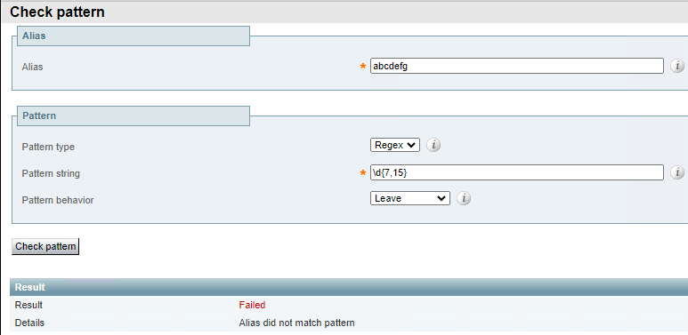
Task: Focus the Alias input containing abcdefg
Action: click(517, 66)
